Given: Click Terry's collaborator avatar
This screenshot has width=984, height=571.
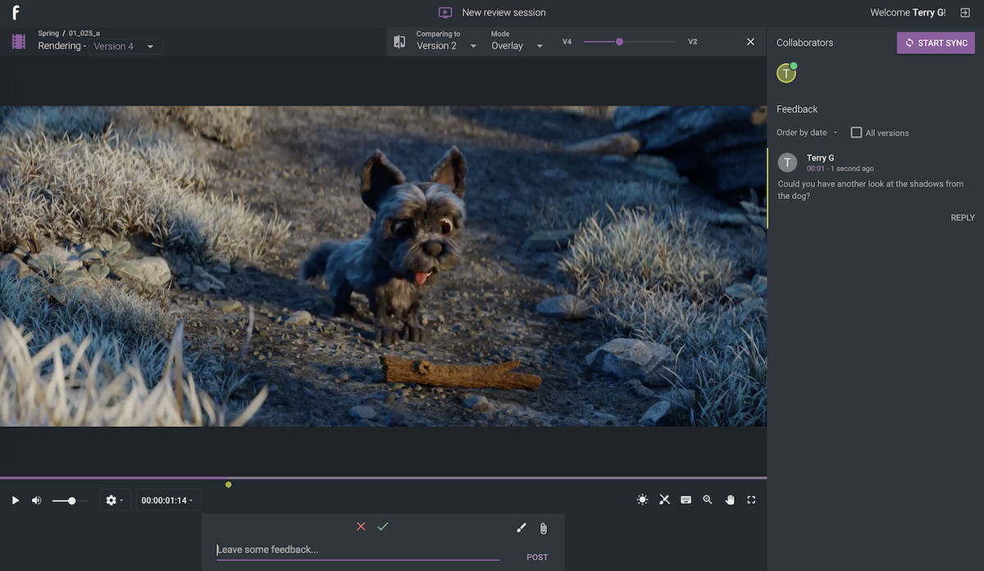Looking at the screenshot, I should 786,73.
